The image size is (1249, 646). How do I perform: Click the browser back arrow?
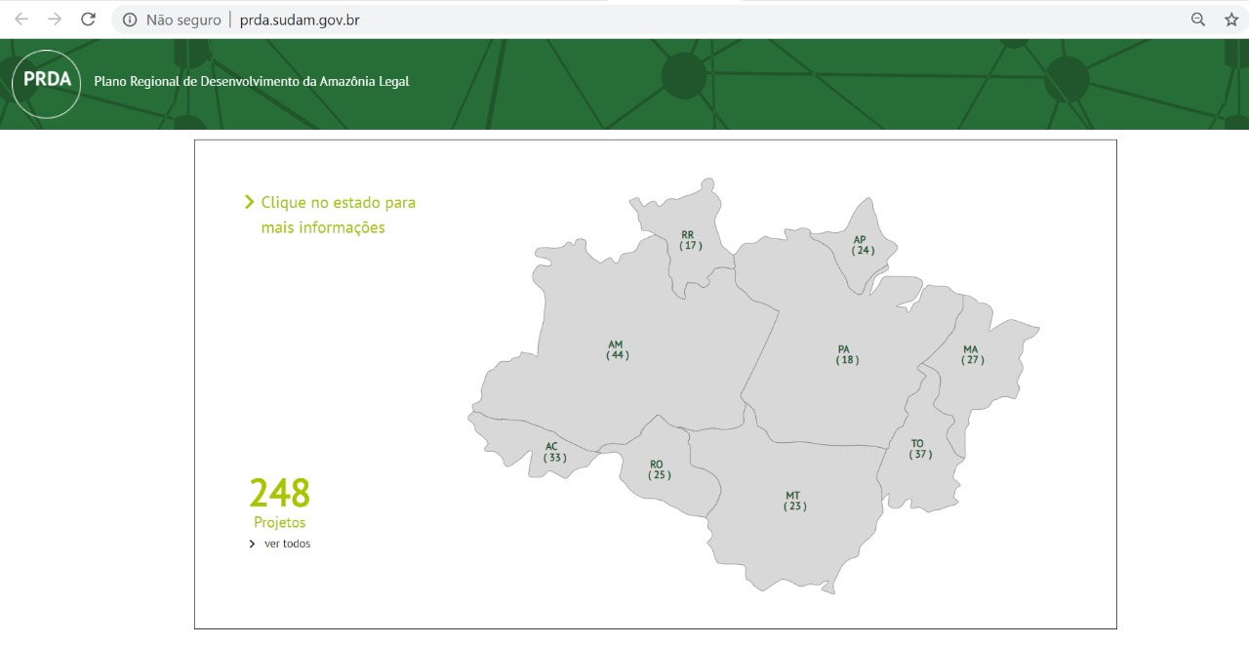(21, 20)
